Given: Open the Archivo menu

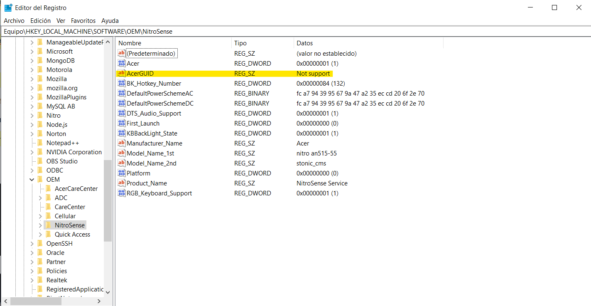Looking at the screenshot, I should 14,20.
